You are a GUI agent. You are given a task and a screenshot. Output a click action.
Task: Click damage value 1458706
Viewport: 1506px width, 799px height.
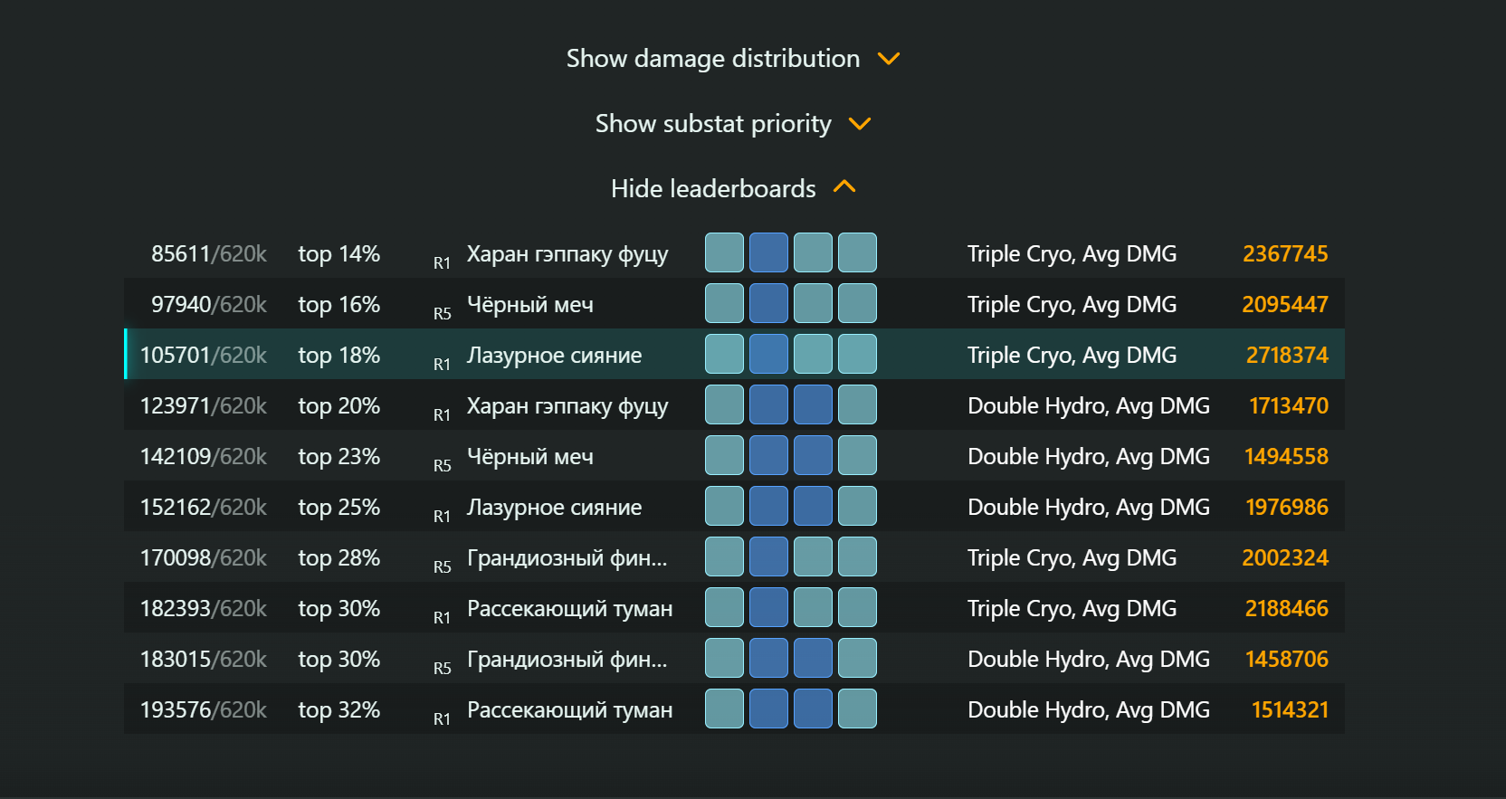[1287, 659]
